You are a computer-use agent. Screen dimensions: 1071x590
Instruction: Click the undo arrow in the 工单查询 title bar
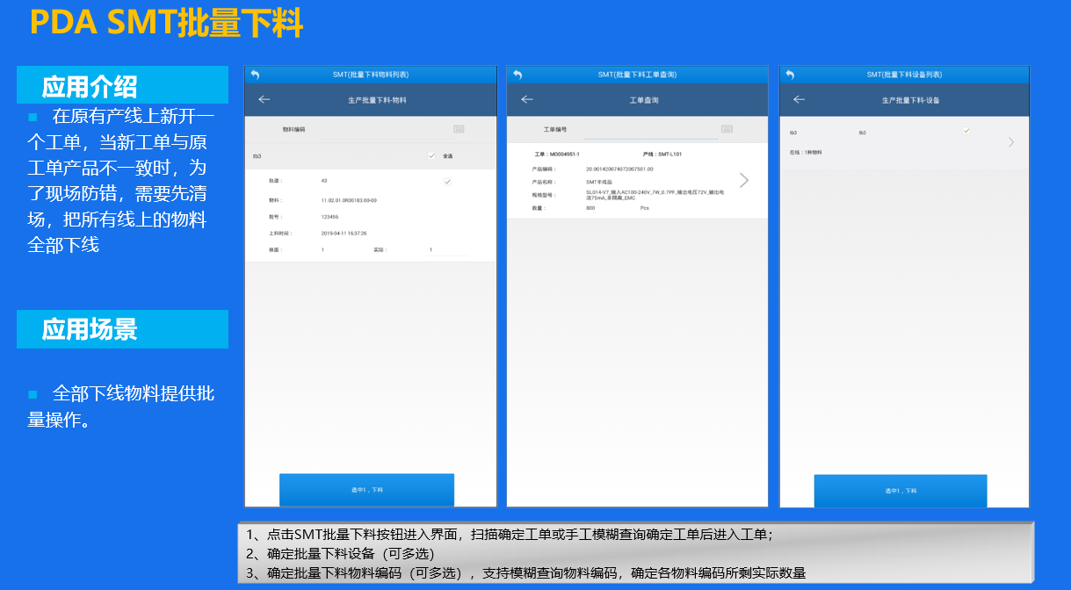point(517,75)
